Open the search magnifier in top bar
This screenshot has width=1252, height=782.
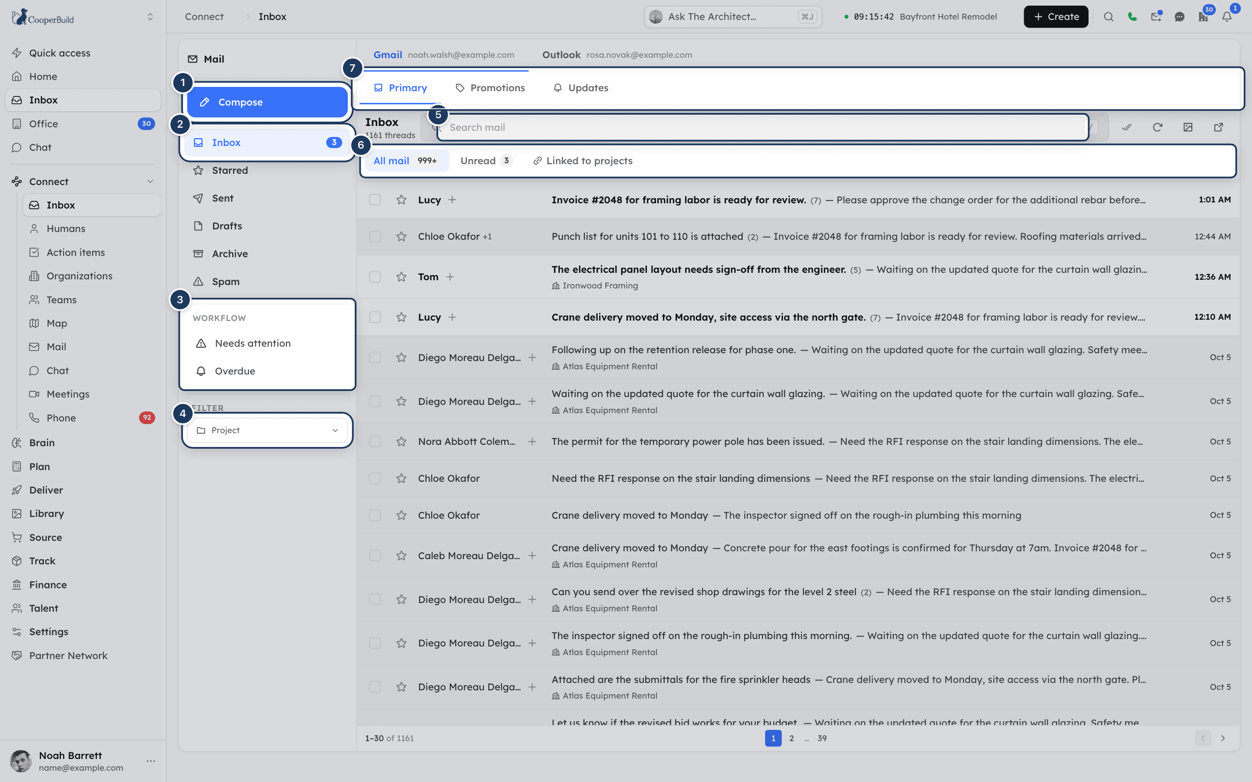pyautogui.click(x=1108, y=17)
